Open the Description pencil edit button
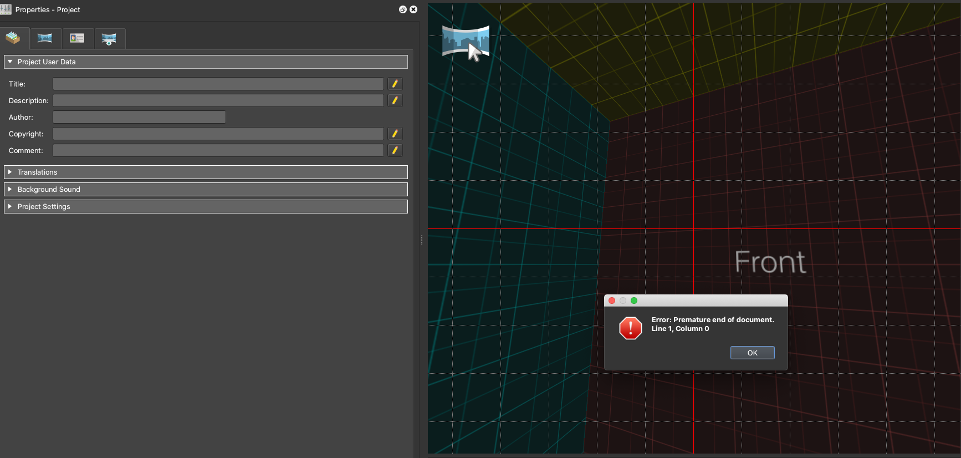The width and height of the screenshot is (961, 458). coord(395,100)
